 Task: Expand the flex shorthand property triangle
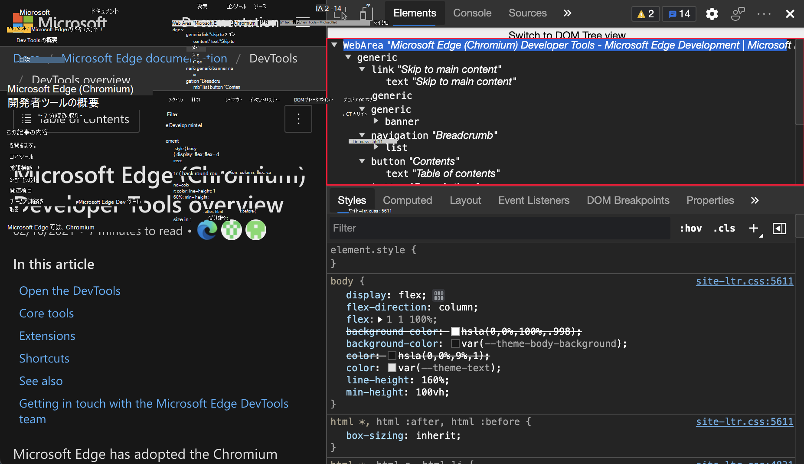point(380,320)
